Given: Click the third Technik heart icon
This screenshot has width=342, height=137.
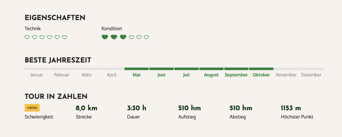Looking at the screenshot, I should click(42, 37).
